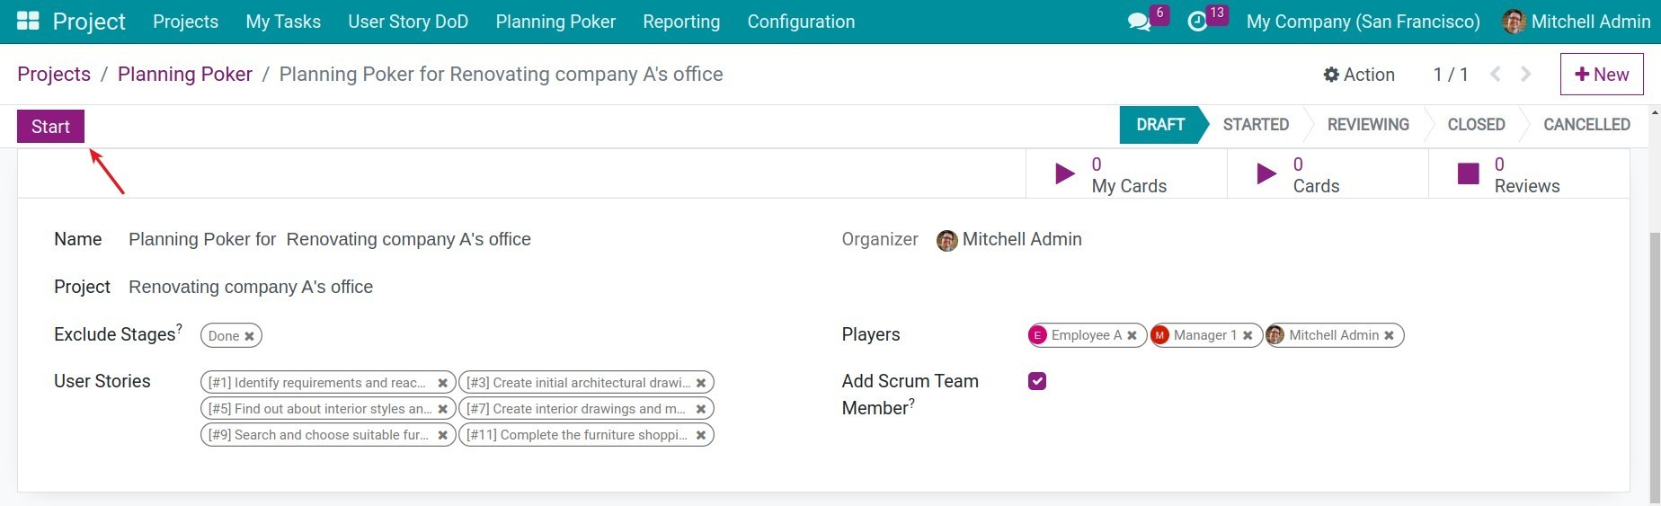The width and height of the screenshot is (1661, 506).
Task: Open Mitchell Admin user menu
Action: pyautogui.click(x=1577, y=22)
